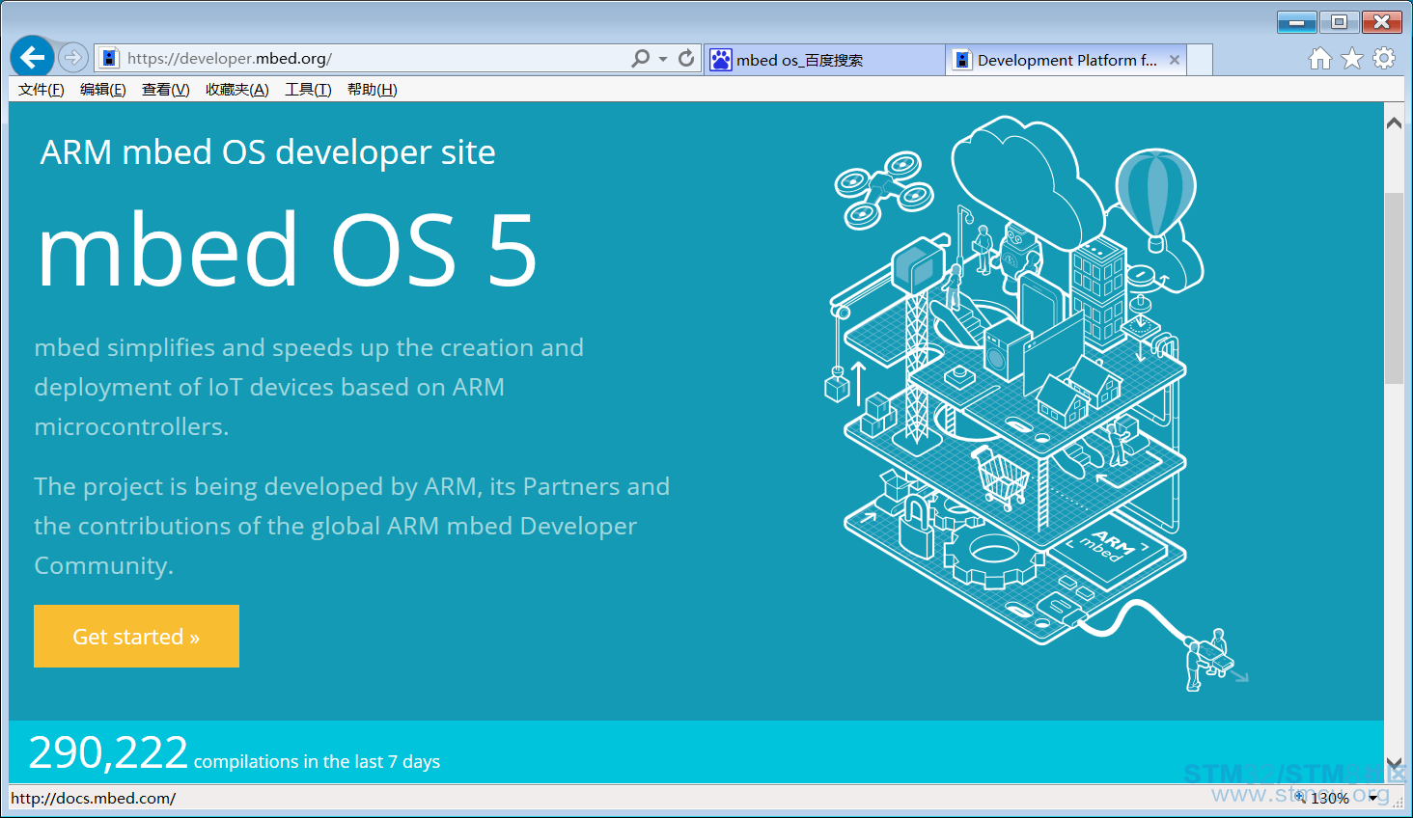Open the new tab button

click(x=1200, y=60)
